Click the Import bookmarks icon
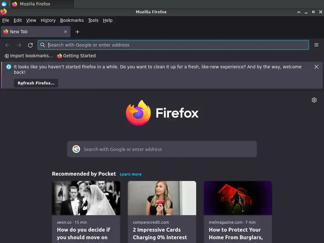 6,56
